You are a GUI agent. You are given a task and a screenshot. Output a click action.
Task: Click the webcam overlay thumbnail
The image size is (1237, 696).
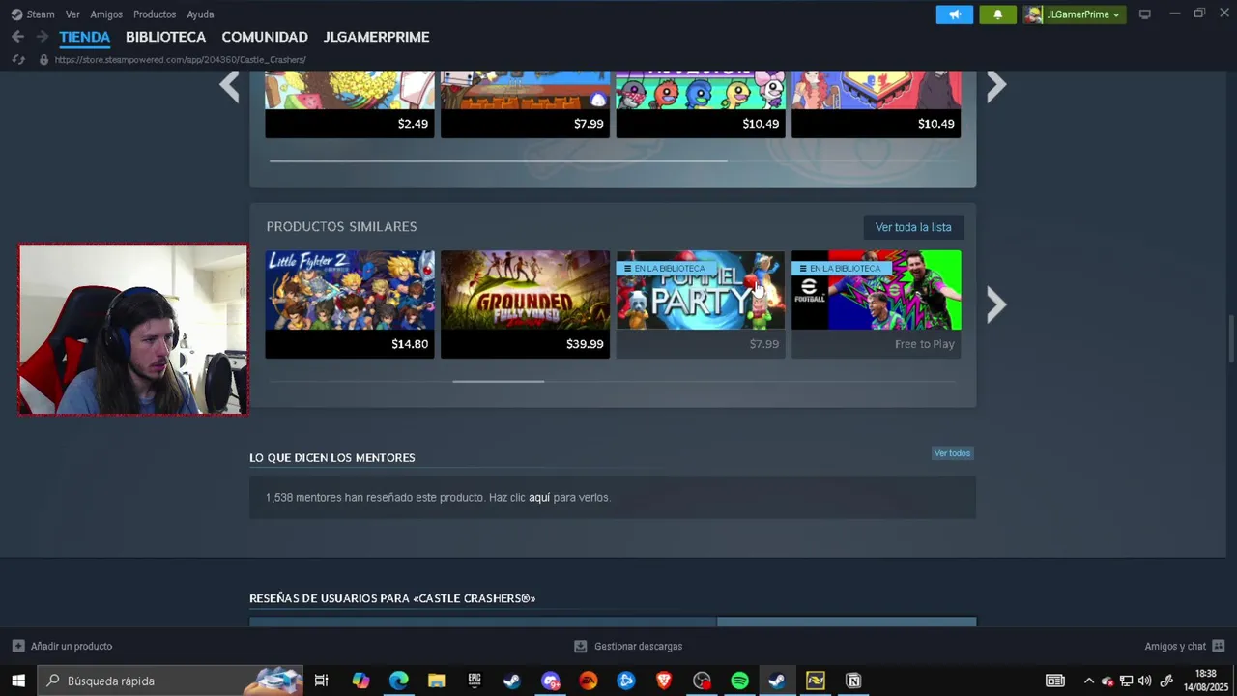133,330
